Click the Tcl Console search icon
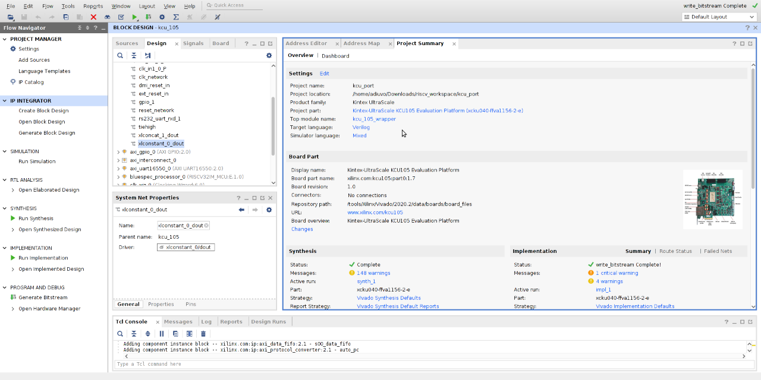The image size is (761, 380). tap(120, 334)
